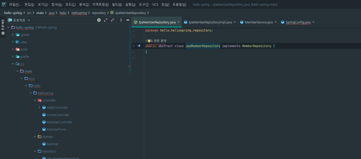
Task: Switch to the SpringConfig.java tab
Action: coord(298,22)
